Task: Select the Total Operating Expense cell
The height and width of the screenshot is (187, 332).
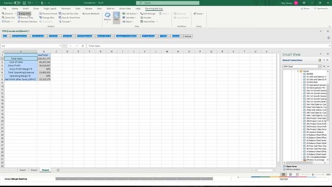Action: click(21, 73)
